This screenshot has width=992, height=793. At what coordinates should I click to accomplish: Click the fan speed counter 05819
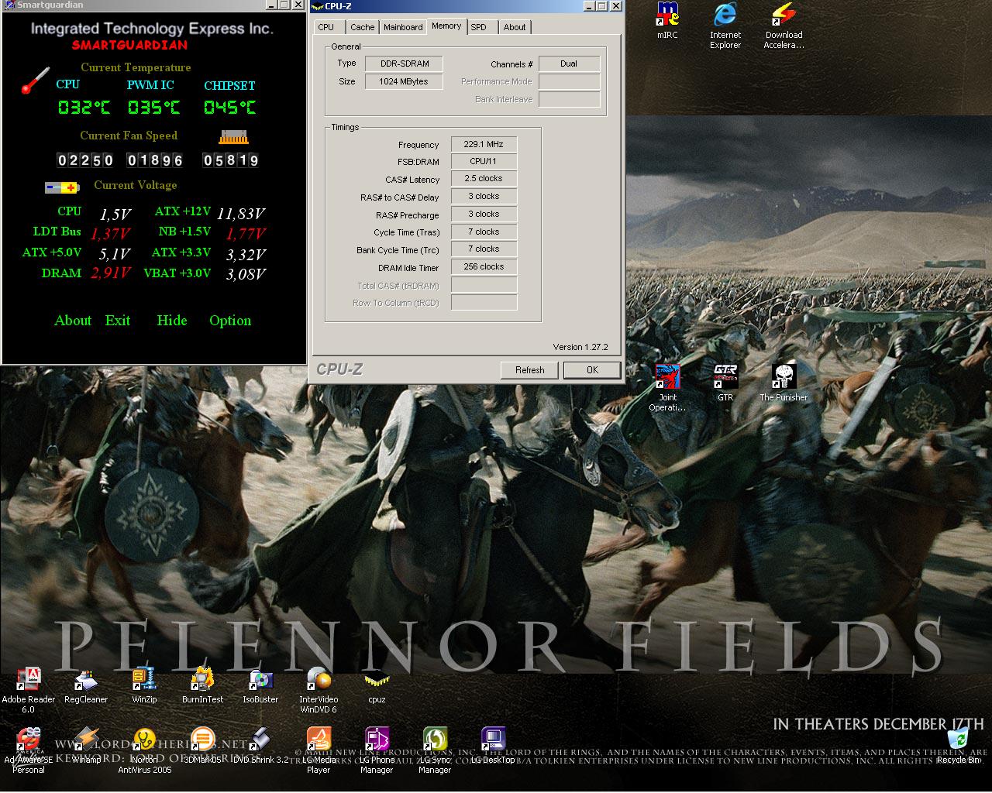point(230,160)
